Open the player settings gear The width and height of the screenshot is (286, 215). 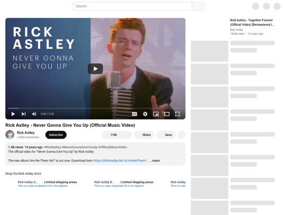point(145,114)
